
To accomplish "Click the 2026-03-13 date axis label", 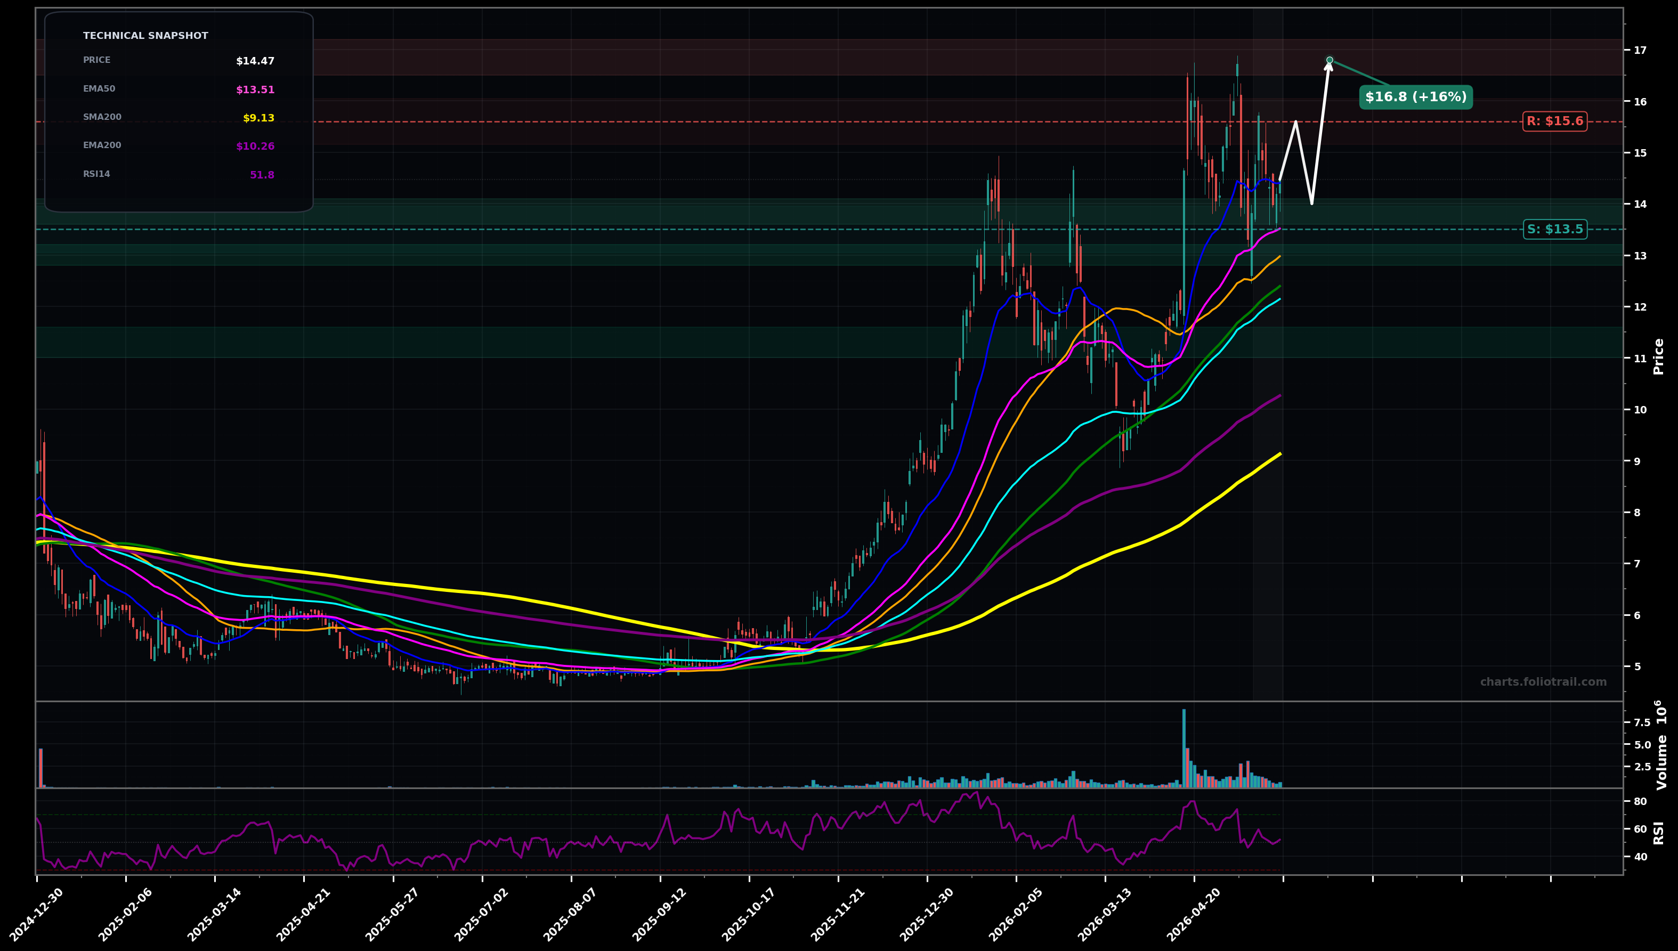I will (x=1105, y=914).
